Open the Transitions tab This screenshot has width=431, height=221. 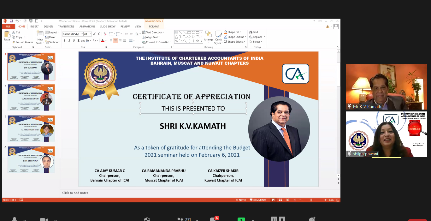tap(66, 27)
